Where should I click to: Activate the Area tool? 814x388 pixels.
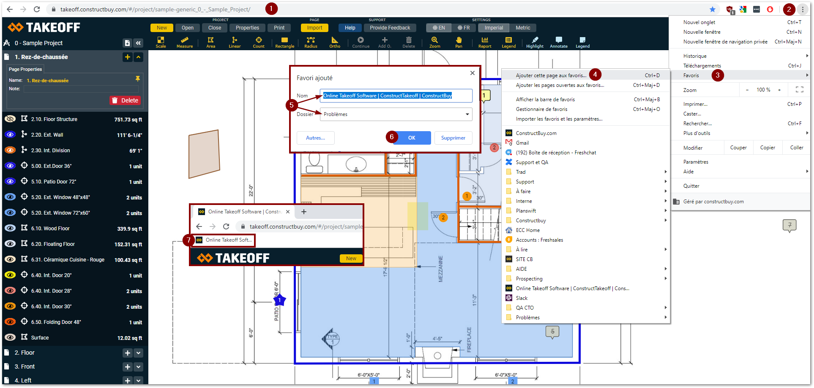coord(210,42)
